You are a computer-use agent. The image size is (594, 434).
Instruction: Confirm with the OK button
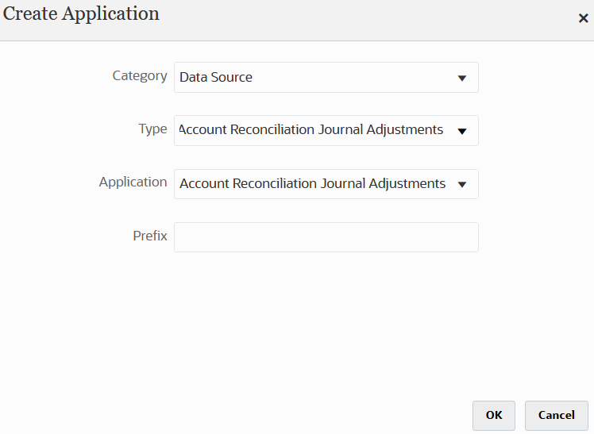pos(493,415)
